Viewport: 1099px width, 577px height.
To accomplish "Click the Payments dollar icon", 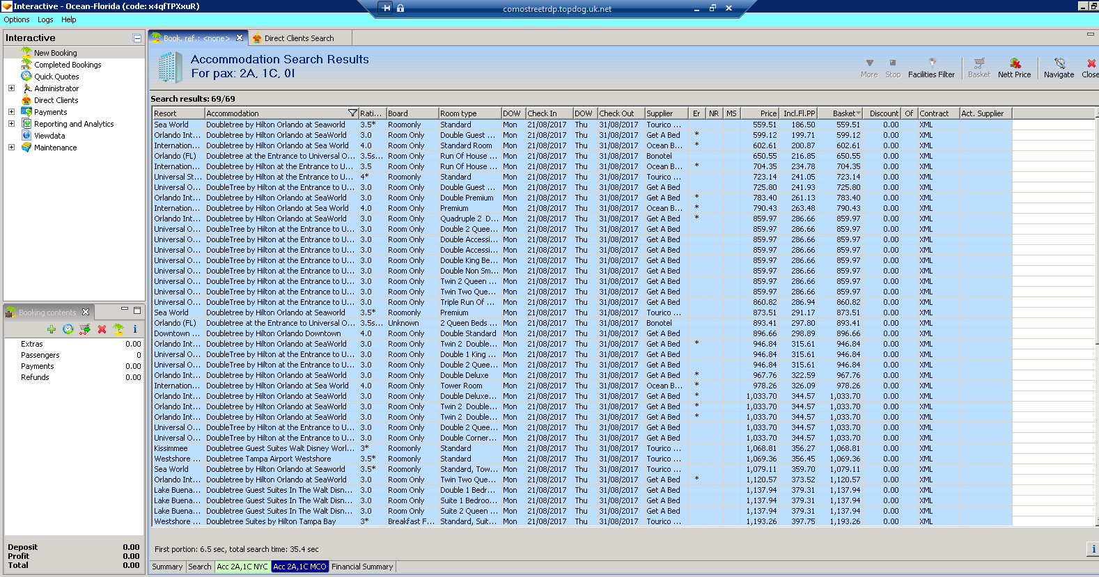I will pos(26,111).
